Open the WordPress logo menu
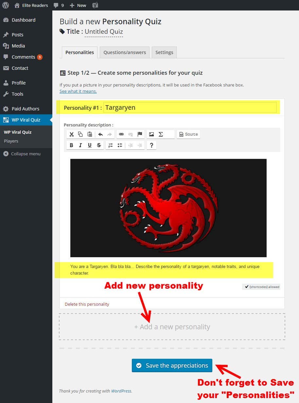This screenshot has height=403, width=299. (x=5, y=5)
